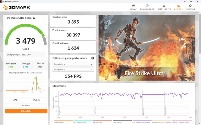This screenshot has height=125, width=201.
Task: Open the 1440p Ultra resolution dropdown
Action: tap(73, 70)
